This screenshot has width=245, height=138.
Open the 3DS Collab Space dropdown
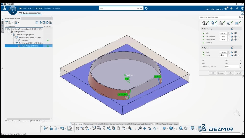tap(214, 9)
